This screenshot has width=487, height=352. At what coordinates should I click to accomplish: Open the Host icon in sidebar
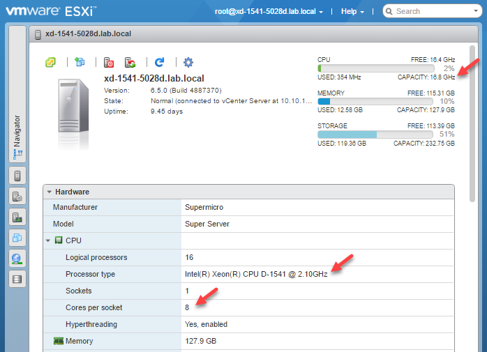[x=17, y=176]
